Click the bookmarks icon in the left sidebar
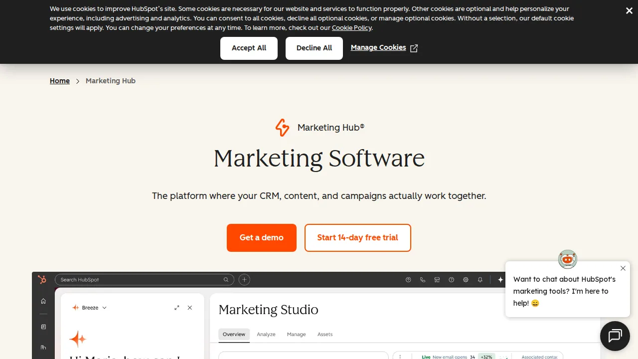Viewport: 638px width, 359px height. point(43,327)
